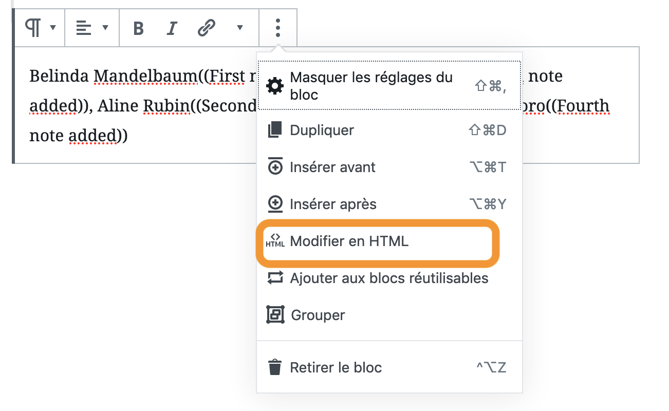
Task: Toggle italic formatting
Action: (172, 28)
